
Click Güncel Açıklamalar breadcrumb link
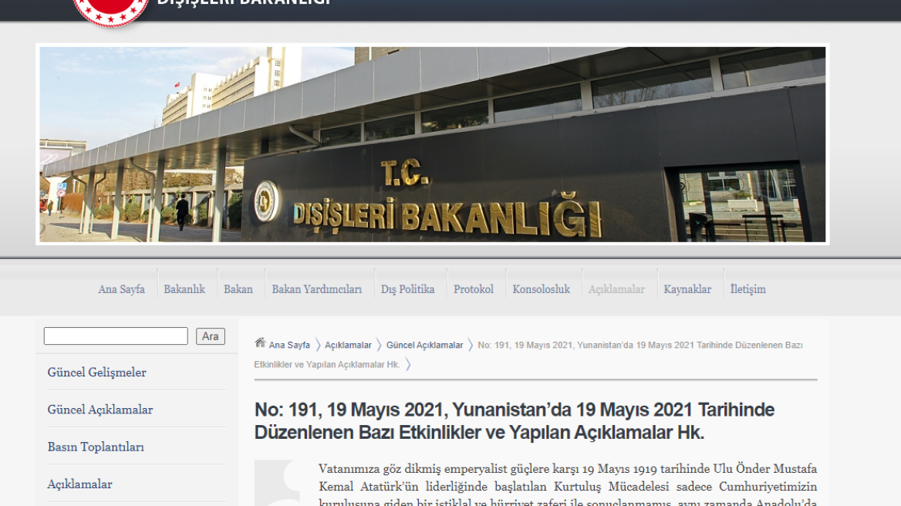(x=424, y=346)
